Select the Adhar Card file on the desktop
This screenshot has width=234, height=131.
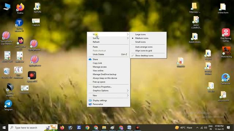pyautogui.click(x=7, y=57)
